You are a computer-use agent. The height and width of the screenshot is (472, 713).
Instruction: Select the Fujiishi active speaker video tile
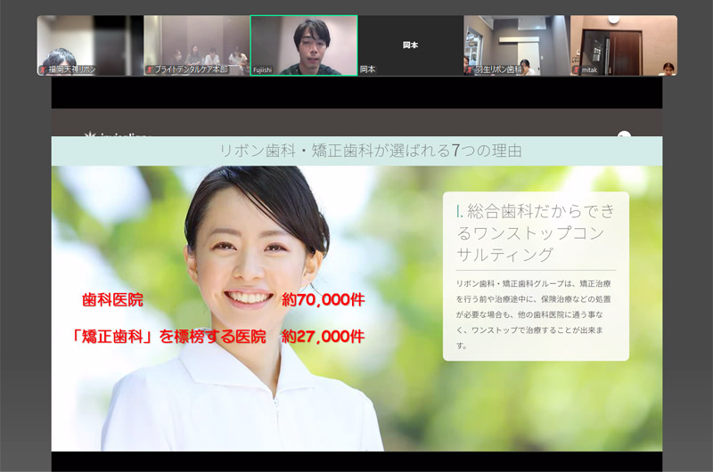(304, 45)
